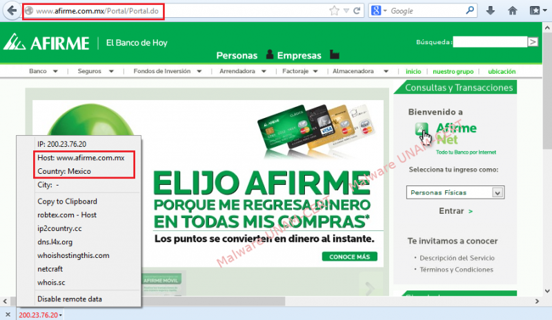Image resolution: width=552 pixels, height=320 pixels.
Task: Go to the browser home page icon
Action: click(513, 11)
